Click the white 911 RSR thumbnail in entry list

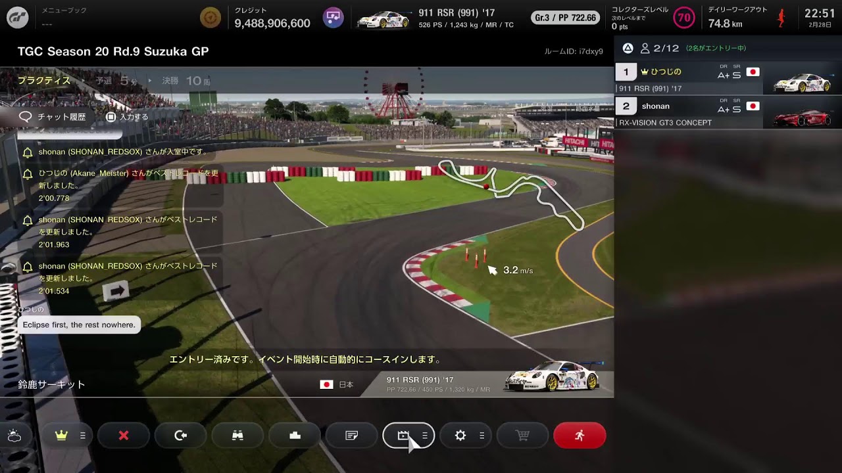[803, 83]
